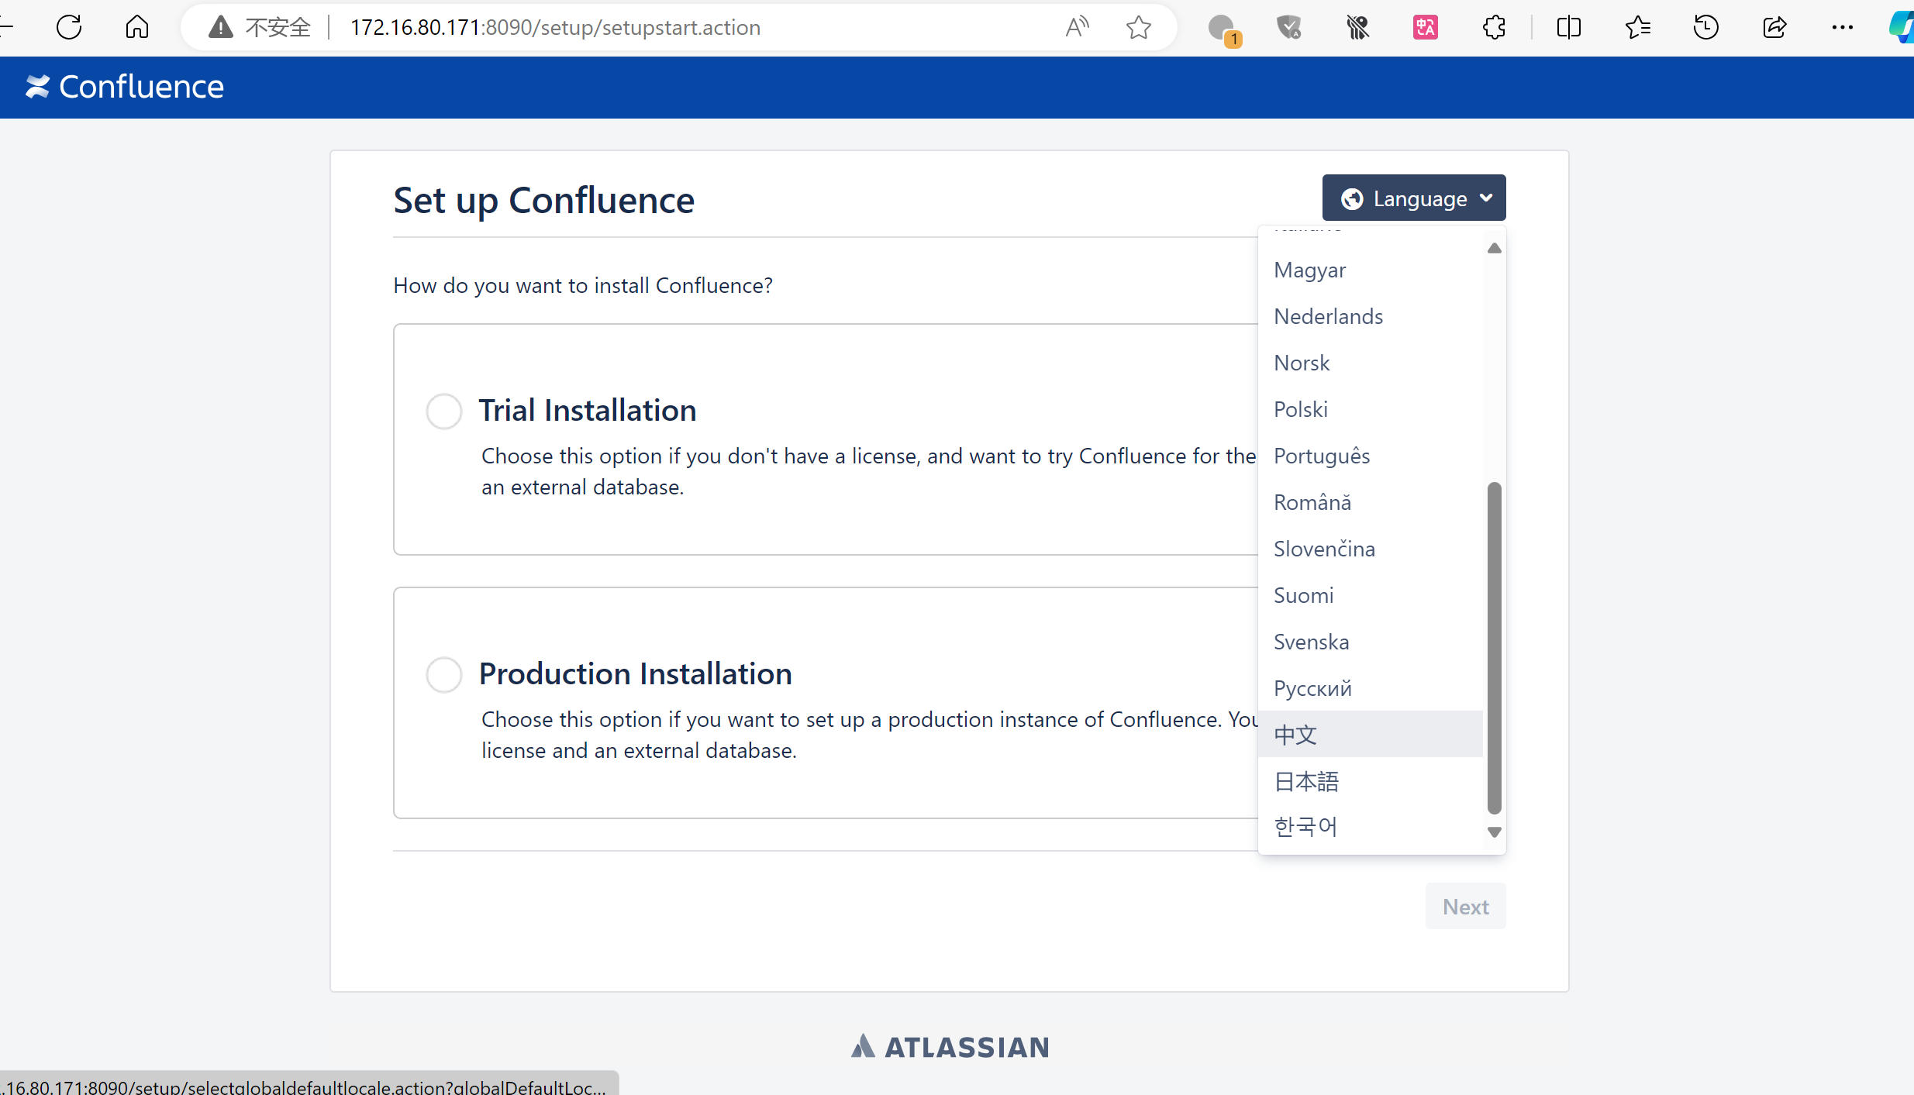
Task: Click the Trial Installation heading
Action: pyautogui.click(x=588, y=410)
